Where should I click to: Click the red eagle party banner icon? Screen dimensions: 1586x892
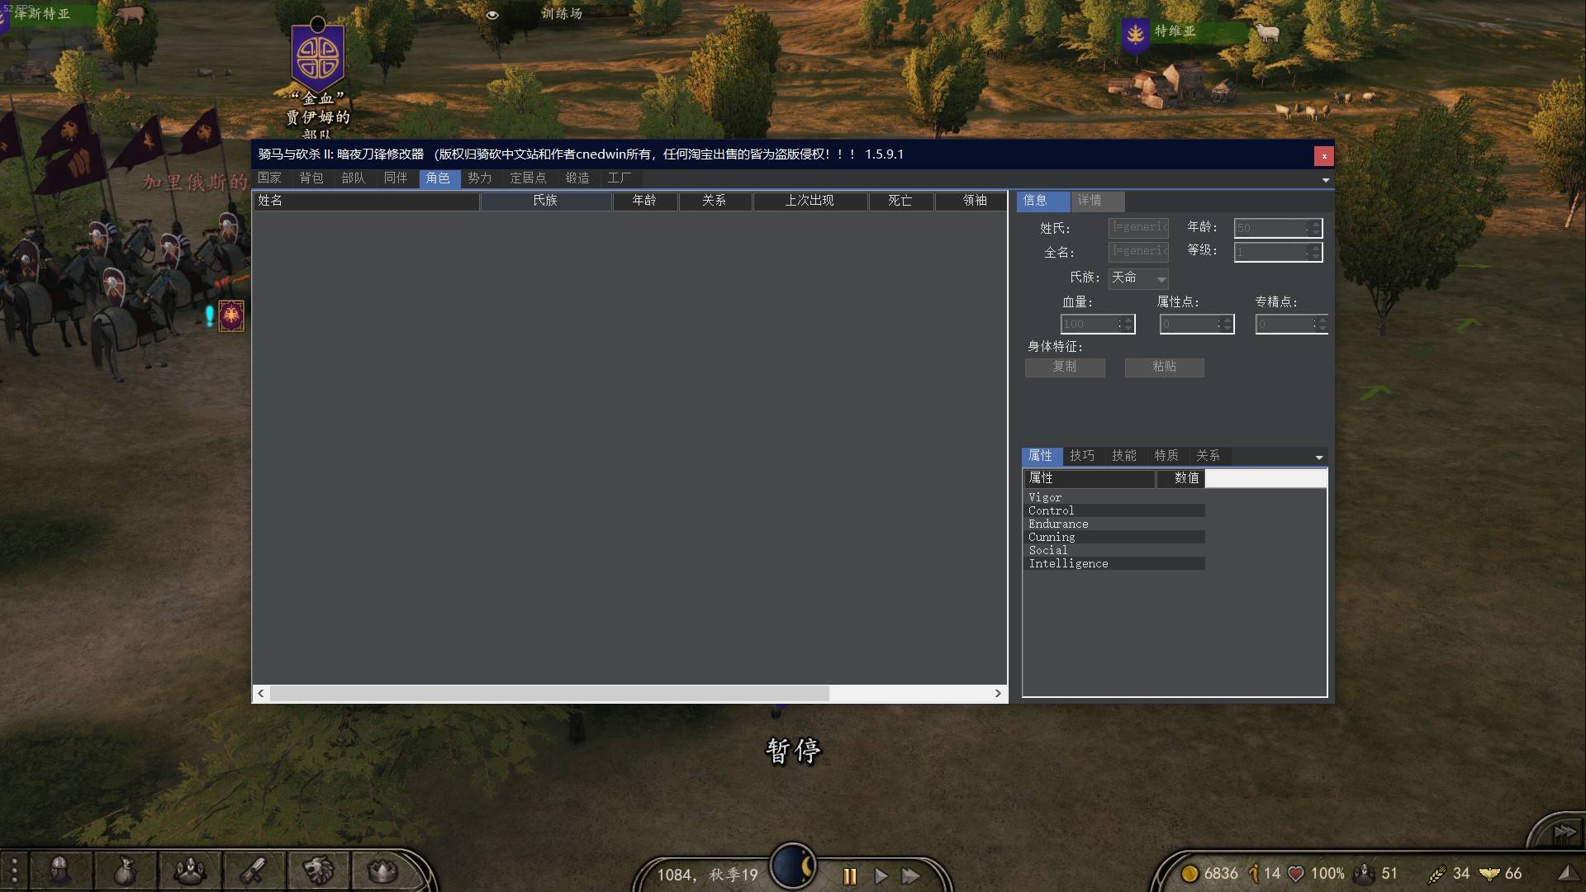coord(231,316)
